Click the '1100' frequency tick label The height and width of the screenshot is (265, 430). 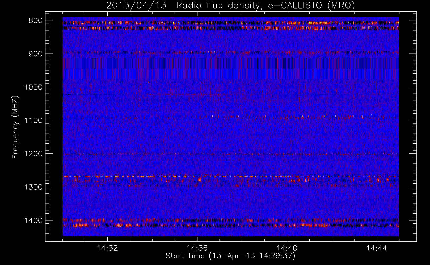pos(33,121)
